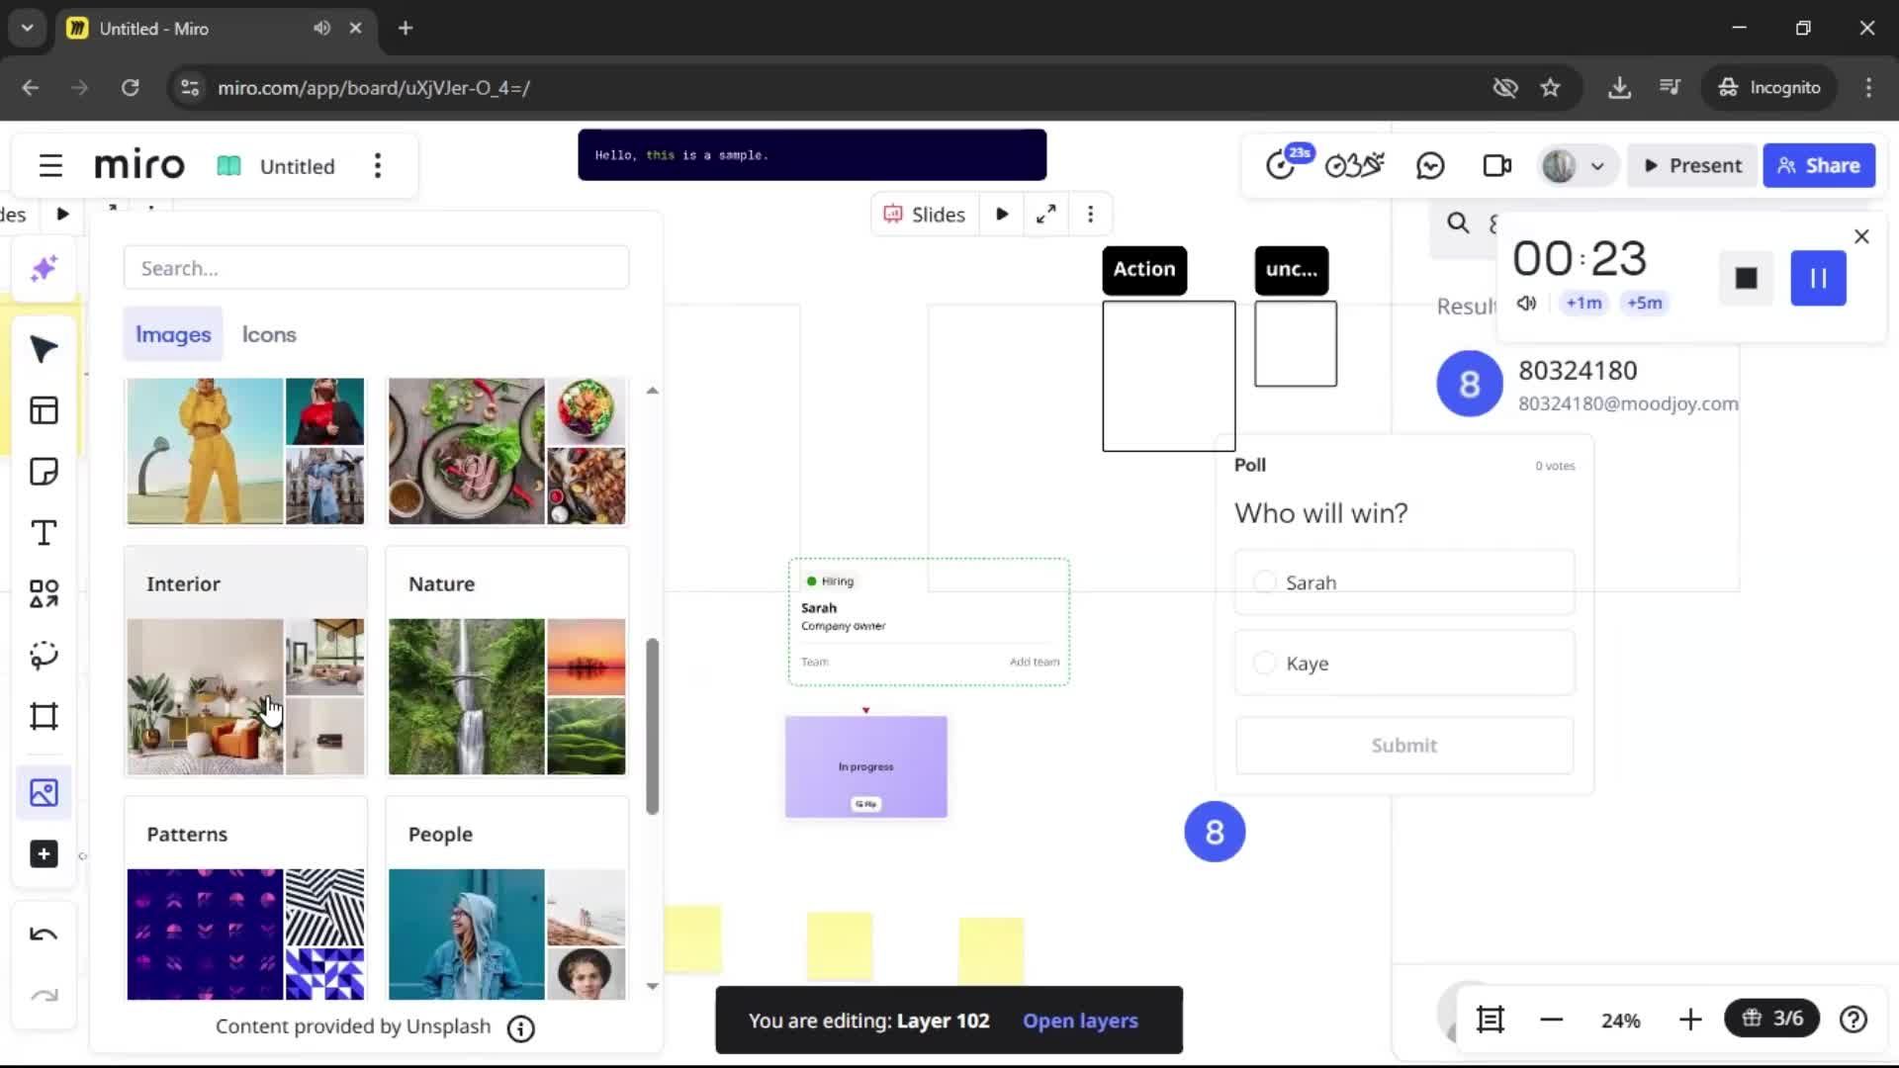
Task: Open the timer icon with 23s badge
Action: click(x=1284, y=163)
